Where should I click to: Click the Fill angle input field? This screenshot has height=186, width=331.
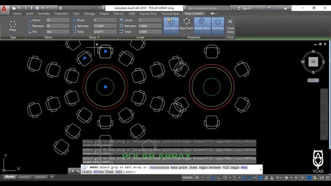57,32
